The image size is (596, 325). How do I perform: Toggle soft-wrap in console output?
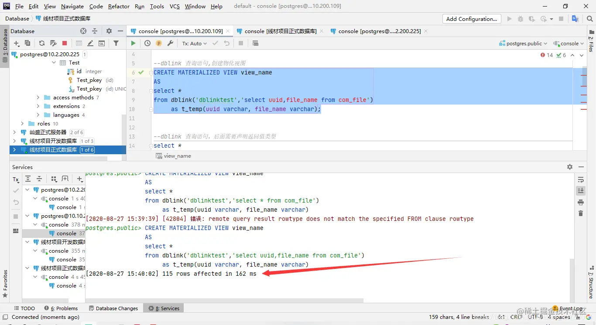coord(580,179)
